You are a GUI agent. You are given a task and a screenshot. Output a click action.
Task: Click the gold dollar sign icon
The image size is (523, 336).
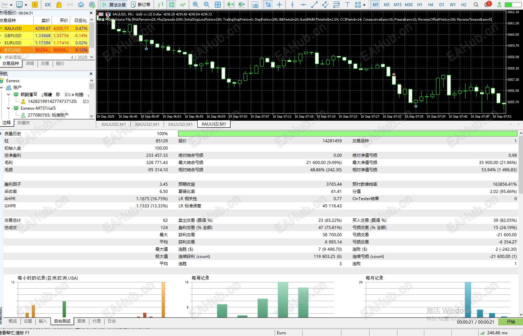[x=35, y=5]
